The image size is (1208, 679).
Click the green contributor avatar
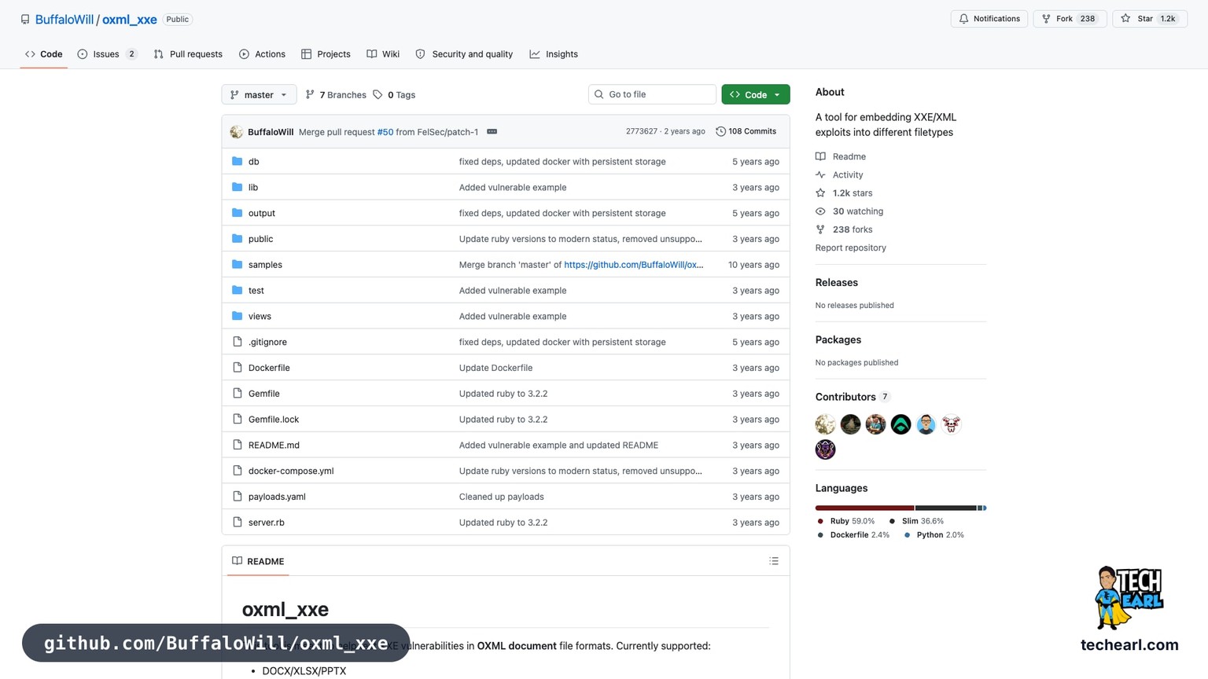tap(900, 424)
